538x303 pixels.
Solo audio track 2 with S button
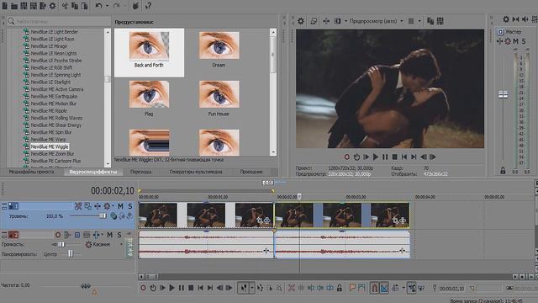[x=119, y=235]
